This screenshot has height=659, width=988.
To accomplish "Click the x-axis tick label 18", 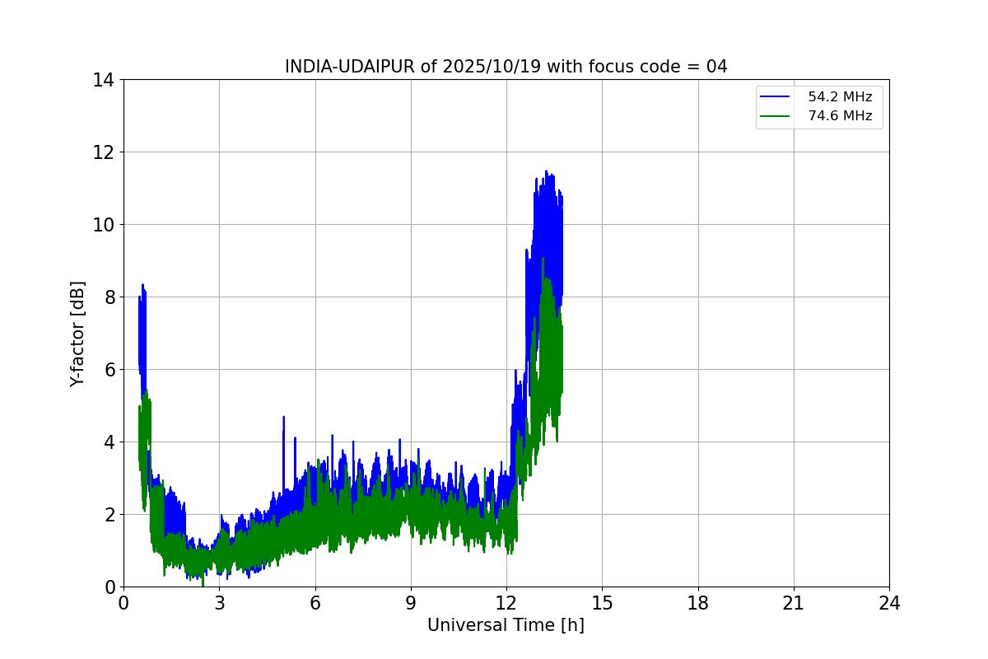I will (698, 603).
